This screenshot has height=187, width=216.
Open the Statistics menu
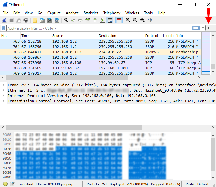[91, 13]
